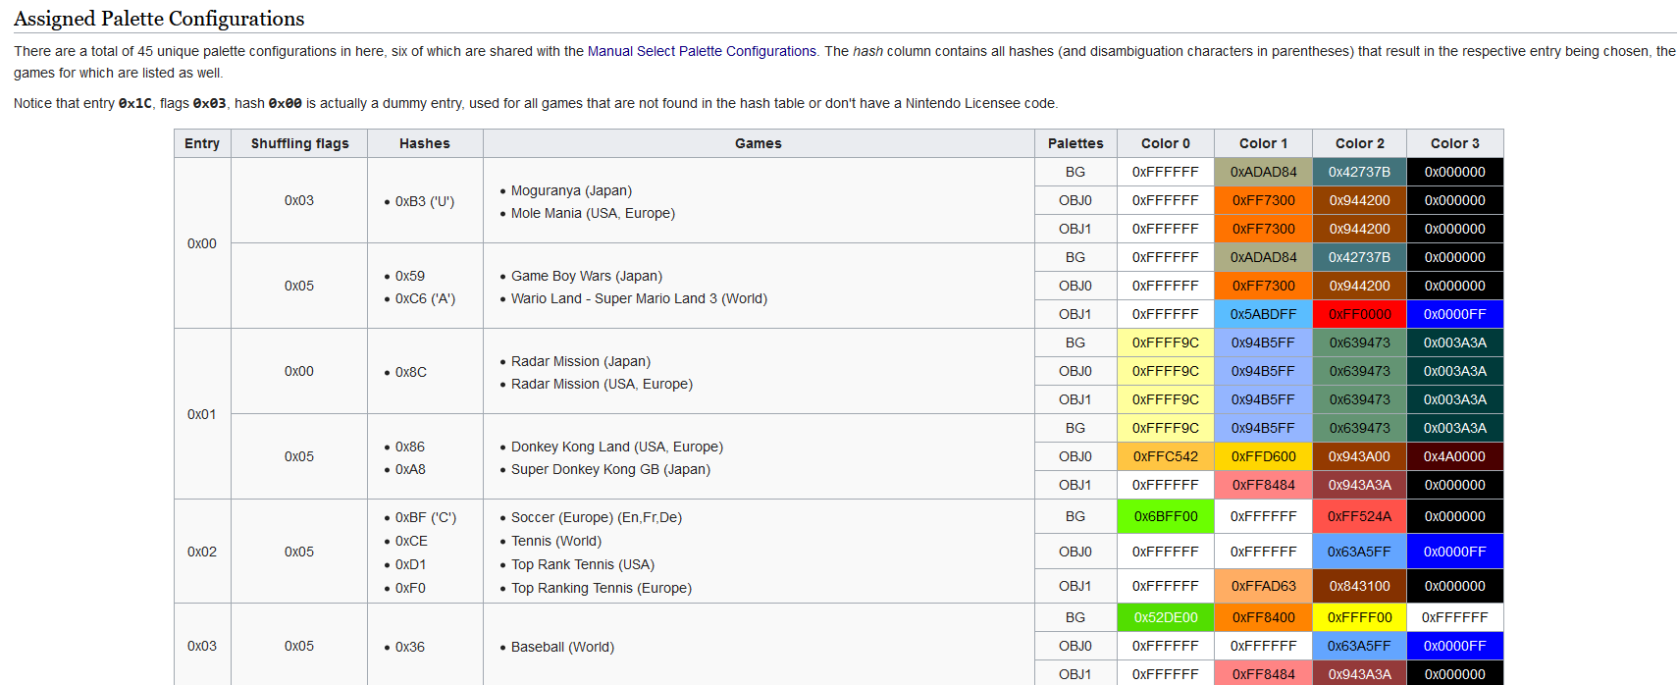Click the 0x03 cell in the Entry column
This screenshot has width=1678, height=685.
point(202,646)
